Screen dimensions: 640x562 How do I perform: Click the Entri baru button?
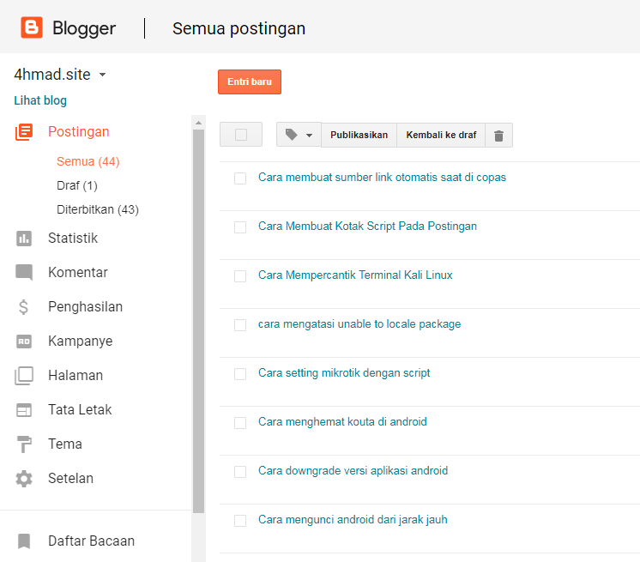pos(250,82)
